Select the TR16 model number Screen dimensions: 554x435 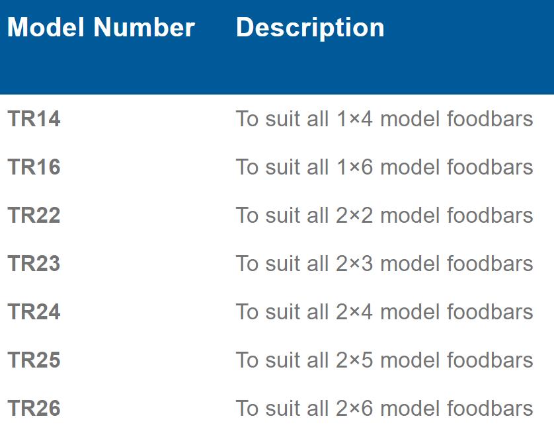(x=34, y=168)
